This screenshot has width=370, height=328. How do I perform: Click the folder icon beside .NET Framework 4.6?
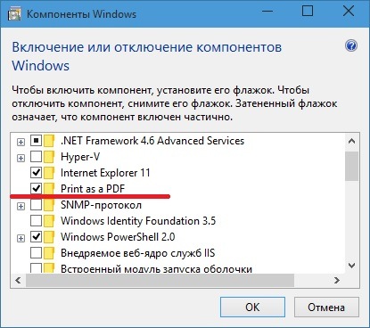[49, 141]
